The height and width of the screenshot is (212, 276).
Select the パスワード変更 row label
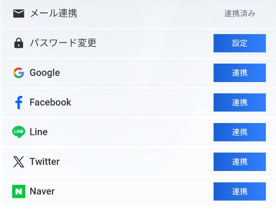pyautogui.click(x=63, y=43)
